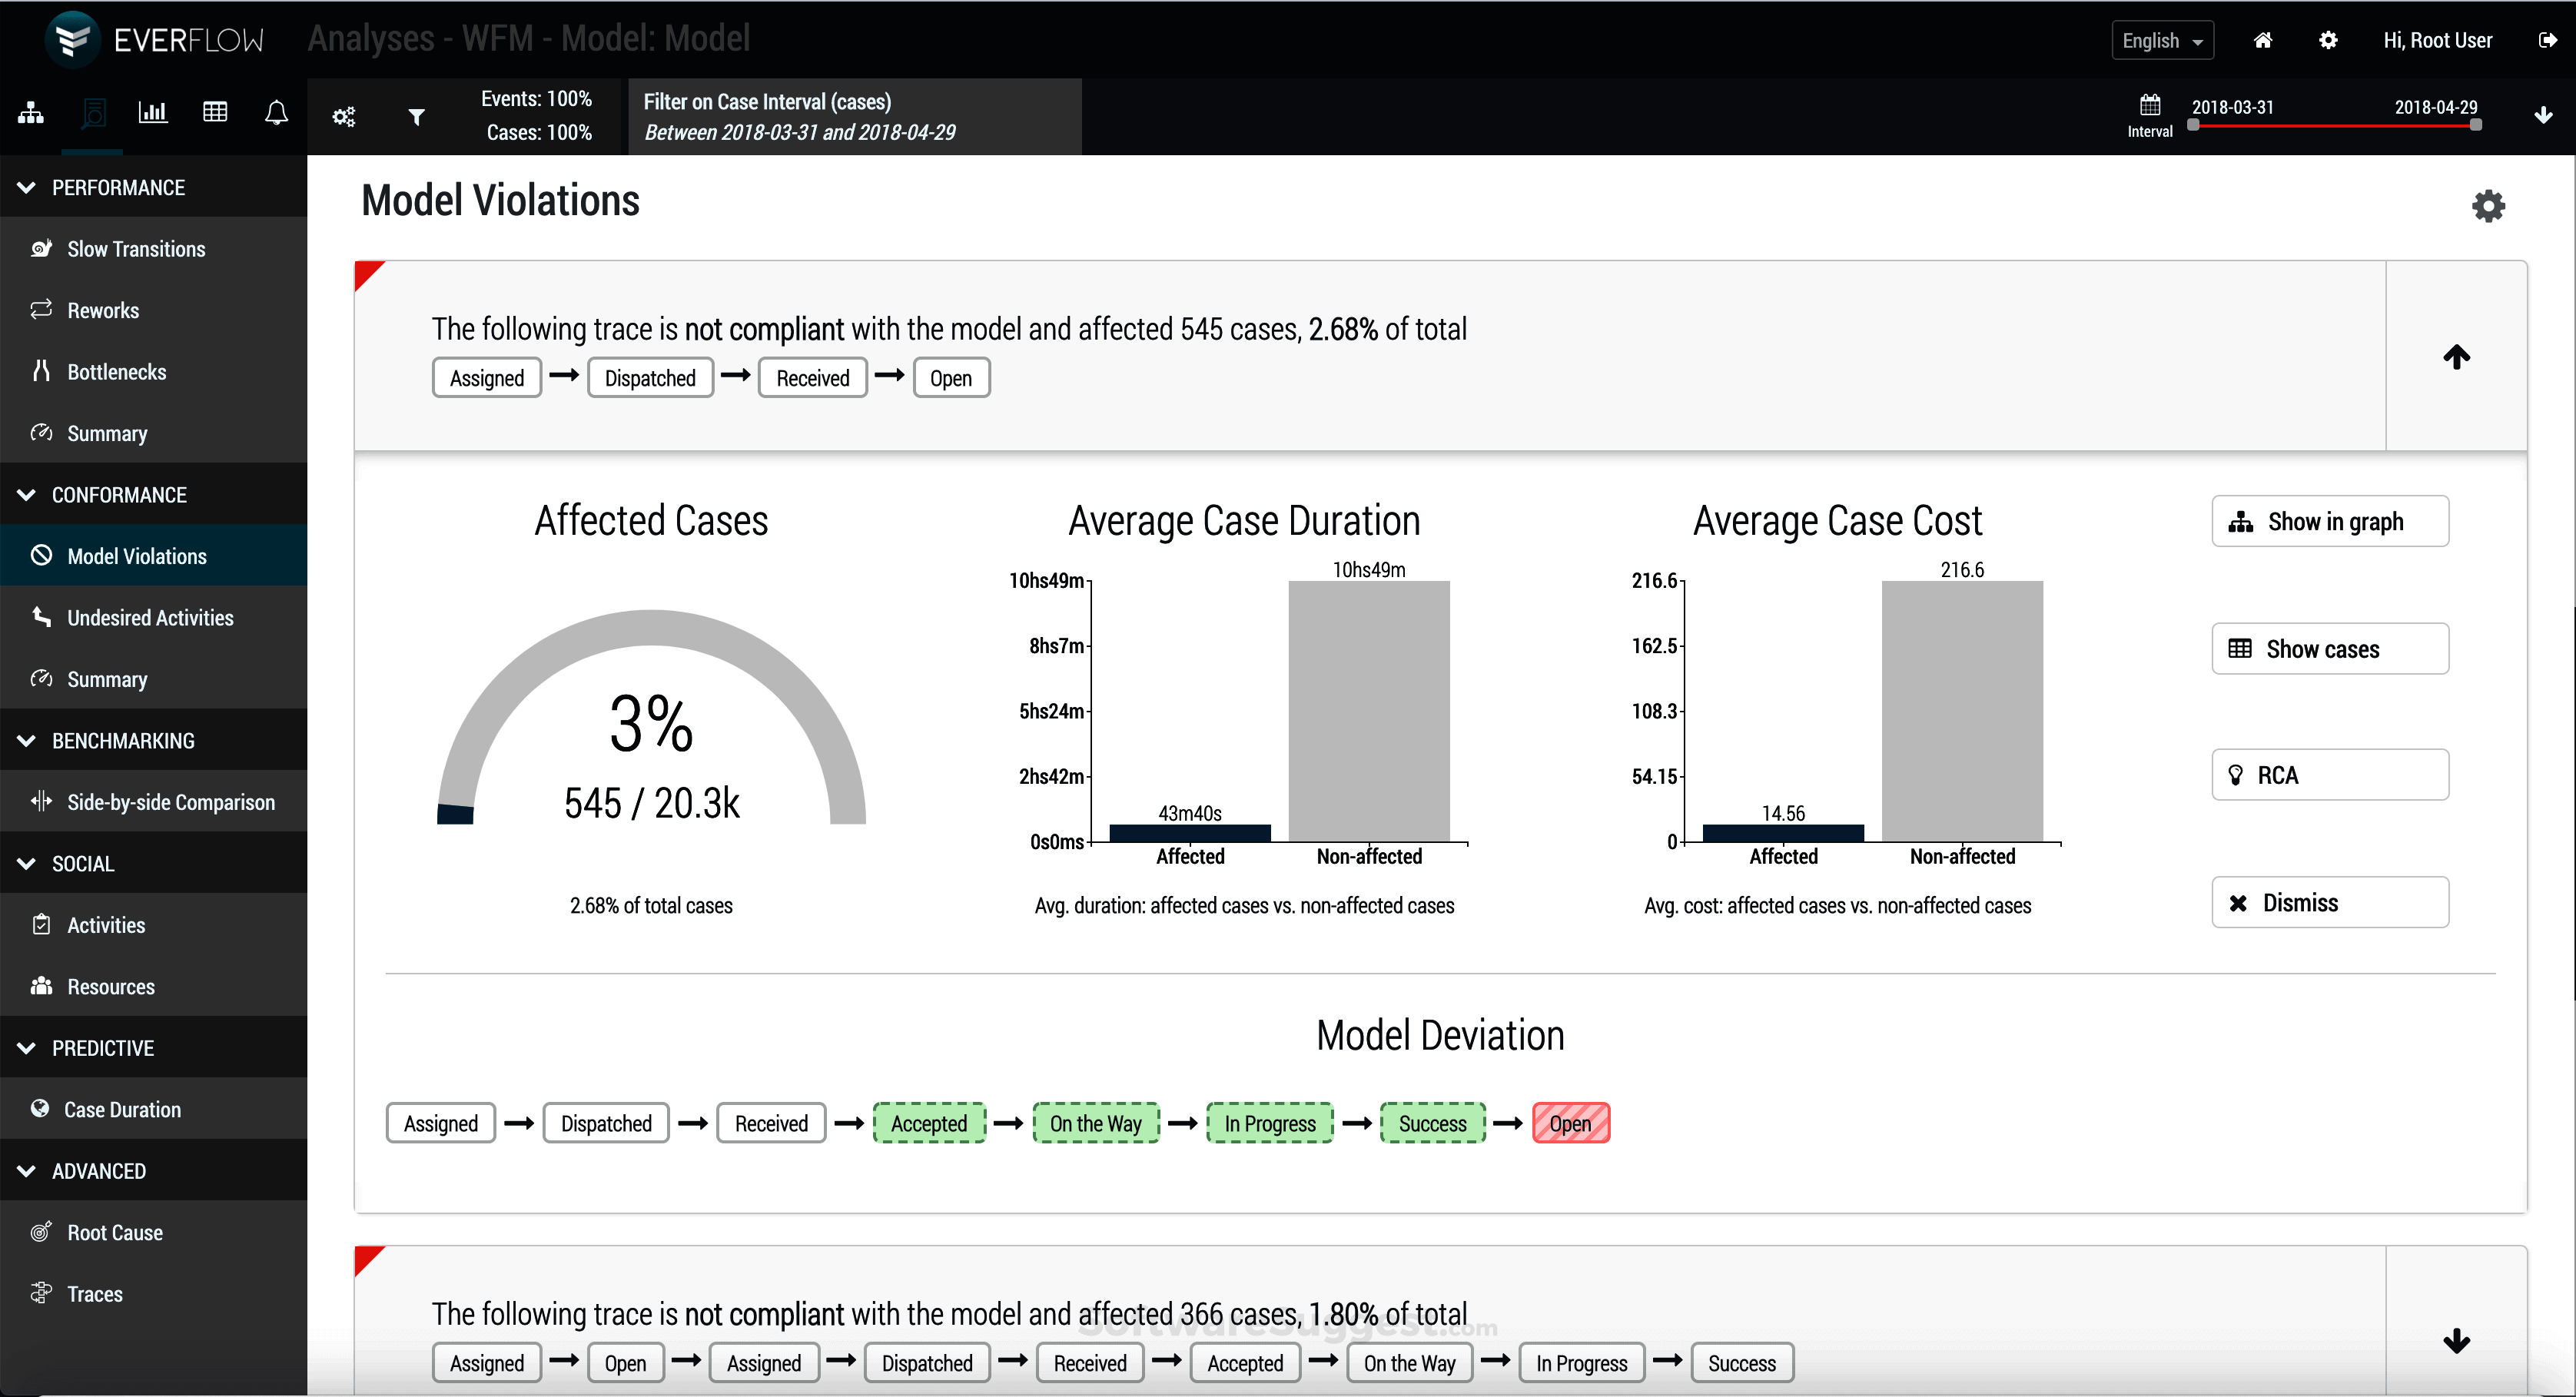Click the filter funnel icon
This screenshot has width=2576, height=1397.
point(417,116)
